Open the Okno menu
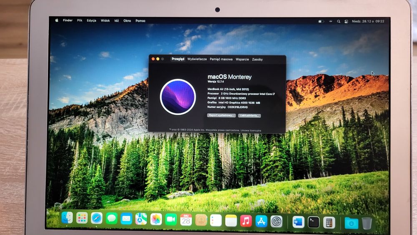This screenshot has height=235, width=417. pyautogui.click(x=127, y=21)
